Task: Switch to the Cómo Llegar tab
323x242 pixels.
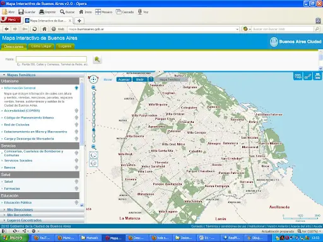Action: coord(41,46)
